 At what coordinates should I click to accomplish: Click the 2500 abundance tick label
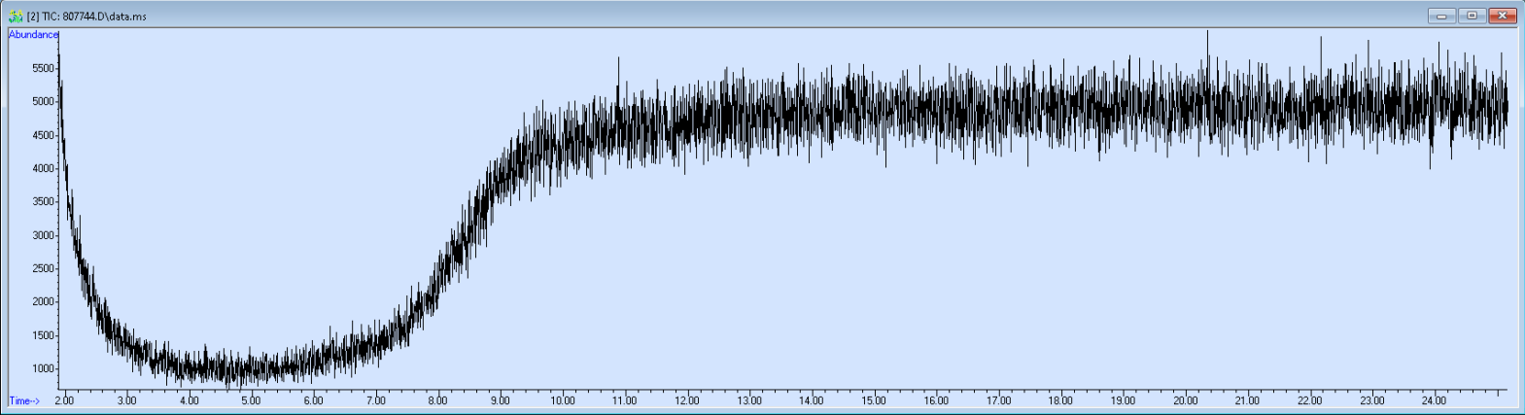pos(44,268)
